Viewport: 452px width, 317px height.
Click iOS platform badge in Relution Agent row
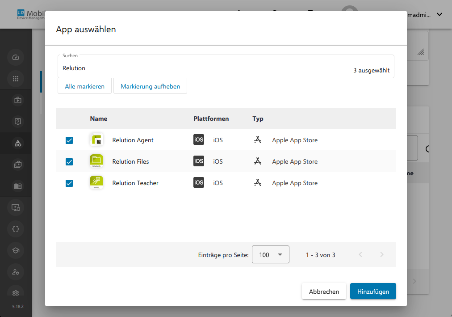199,139
